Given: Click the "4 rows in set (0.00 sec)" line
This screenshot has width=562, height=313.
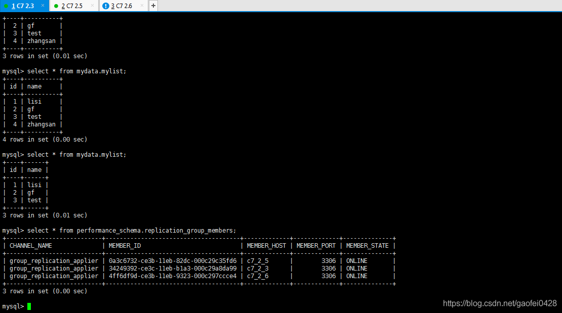Looking at the screenshot, I should [x=45, y=140].
